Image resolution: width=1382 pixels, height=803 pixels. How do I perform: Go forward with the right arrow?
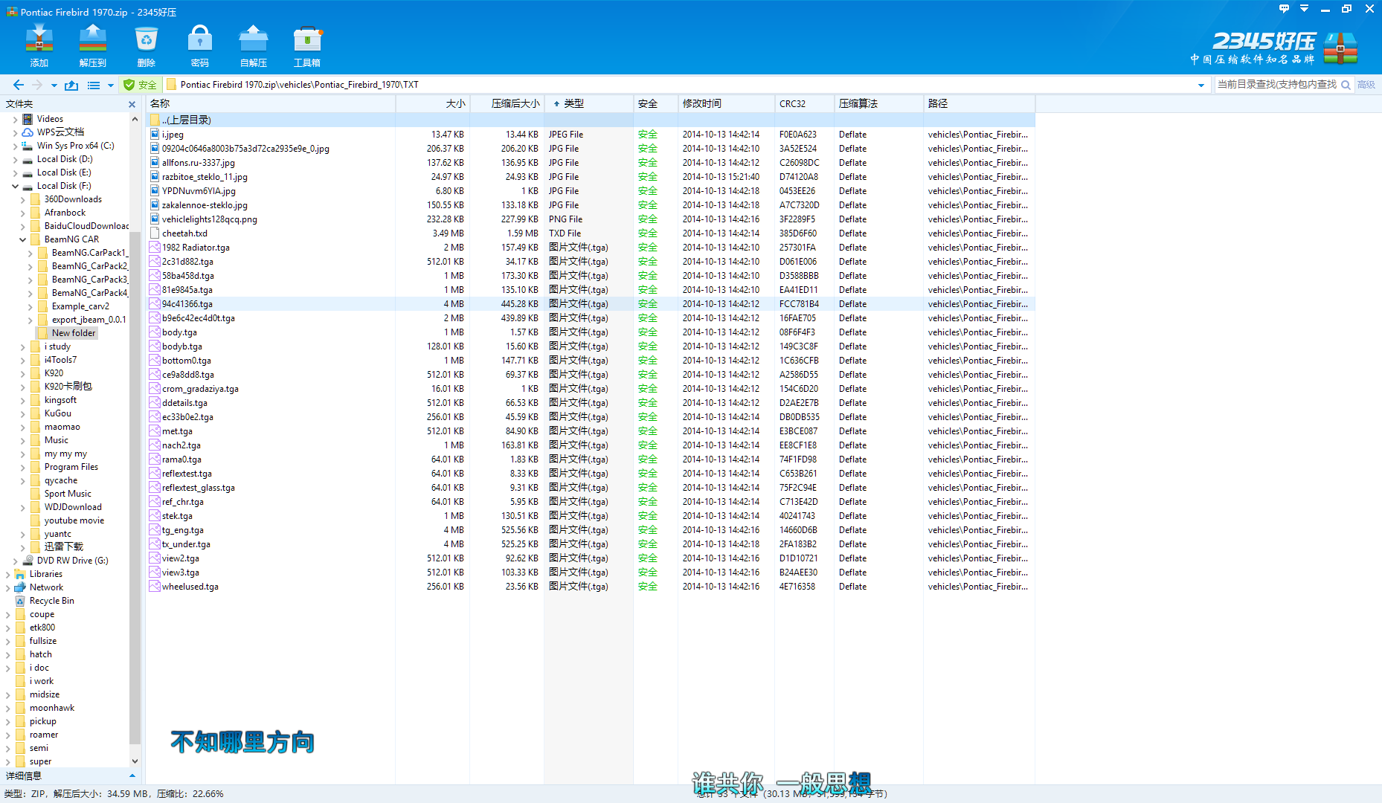[37, 85]
